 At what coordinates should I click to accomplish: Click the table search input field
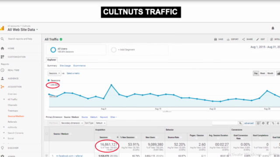(x=225, y=123)
